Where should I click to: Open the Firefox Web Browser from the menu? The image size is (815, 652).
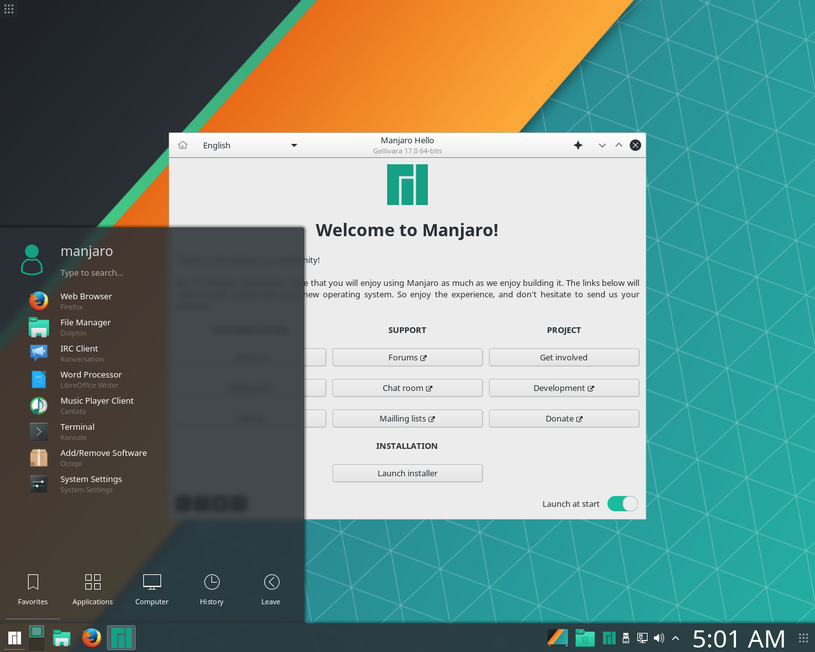point(86,301)
